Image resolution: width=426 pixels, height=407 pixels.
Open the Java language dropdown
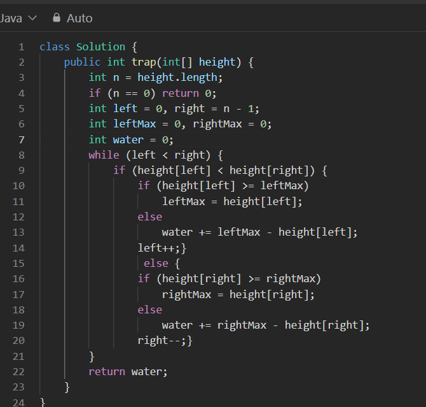pos(18,18)
